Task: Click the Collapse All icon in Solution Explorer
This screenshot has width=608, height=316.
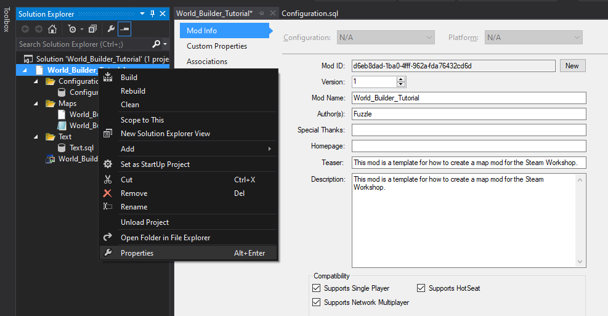Action: (x=92, y=29)
